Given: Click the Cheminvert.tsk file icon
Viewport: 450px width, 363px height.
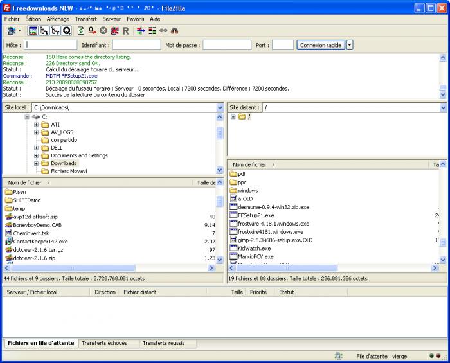Looking at the screenshot, I should [8, 233].
